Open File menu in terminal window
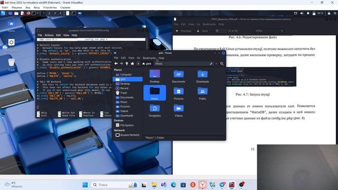 (40, 35)
